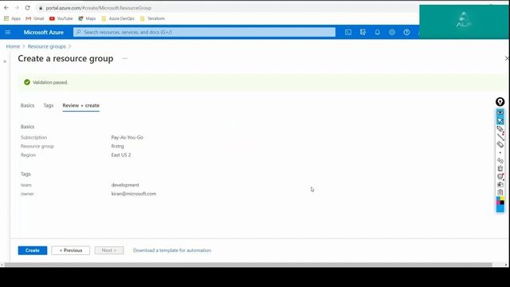Focus the Search resources search box
510x287 pixels.
204,32
